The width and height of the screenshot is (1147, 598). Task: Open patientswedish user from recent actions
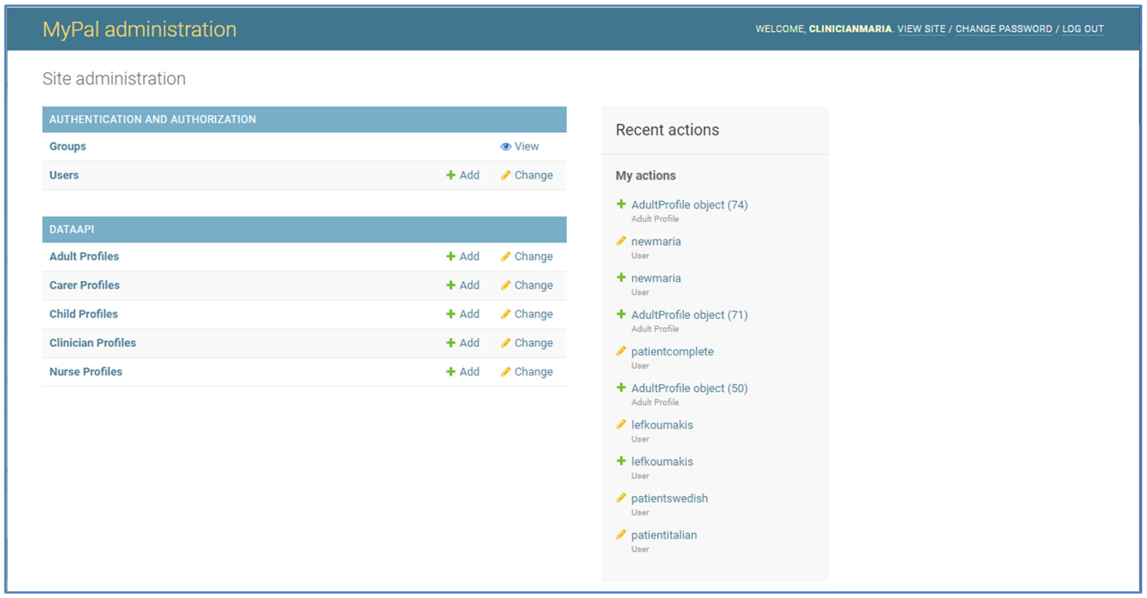point(669,498)
